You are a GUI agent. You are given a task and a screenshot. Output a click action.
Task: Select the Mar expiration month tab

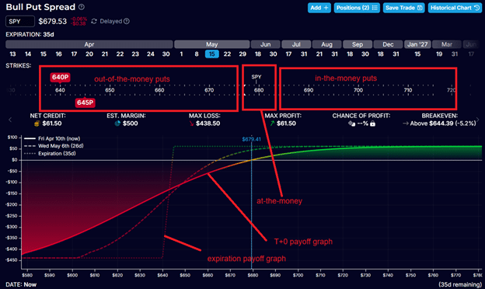click(447, 44)
